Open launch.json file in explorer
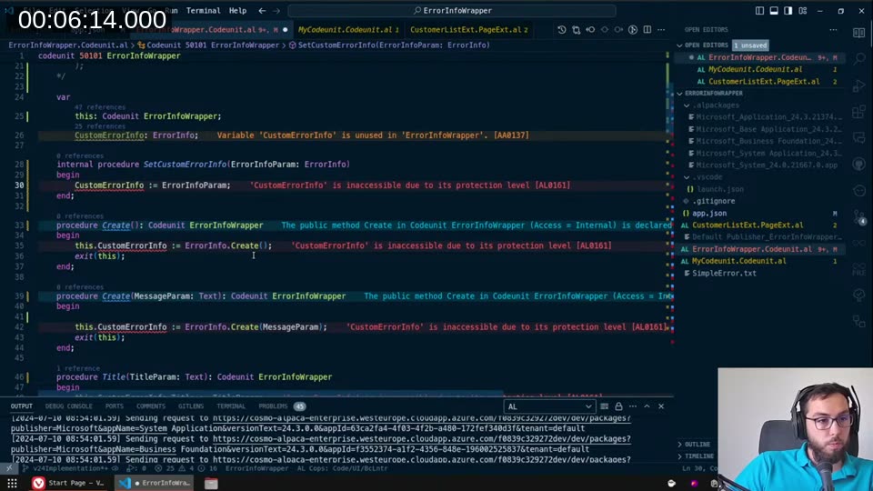Screen dimensions: 873x491 tap(720, 189)
